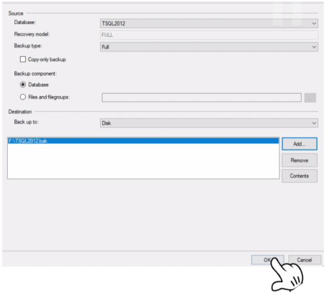
Task: Open the Back up to Disk dropdown
Action: pyautogui.click(x=209, y=123)
